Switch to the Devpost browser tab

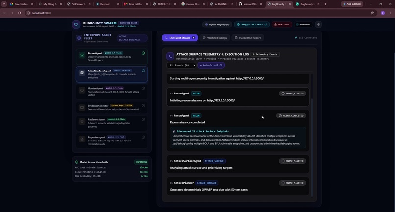click(x=107, y=4)
